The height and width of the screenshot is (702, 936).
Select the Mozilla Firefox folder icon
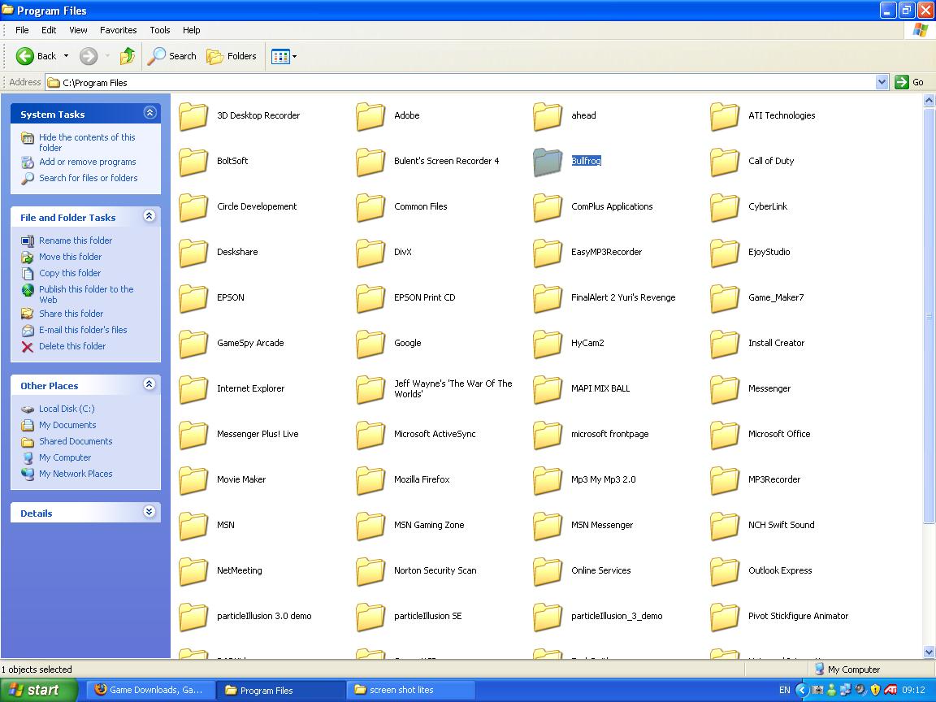[370, 480]
